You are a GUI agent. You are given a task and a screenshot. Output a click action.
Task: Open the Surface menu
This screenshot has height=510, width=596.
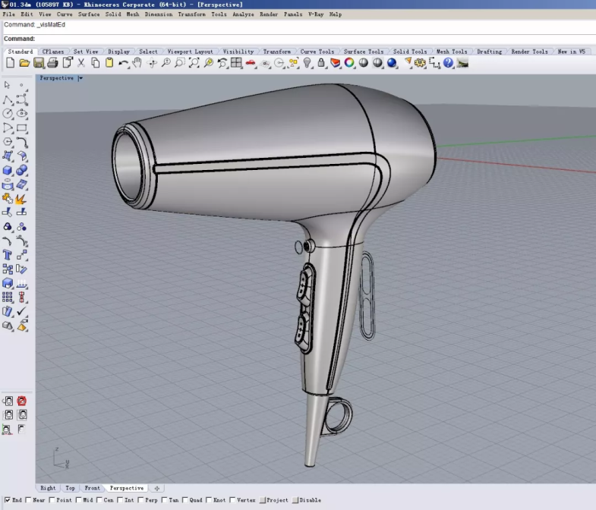pos(89,14)
